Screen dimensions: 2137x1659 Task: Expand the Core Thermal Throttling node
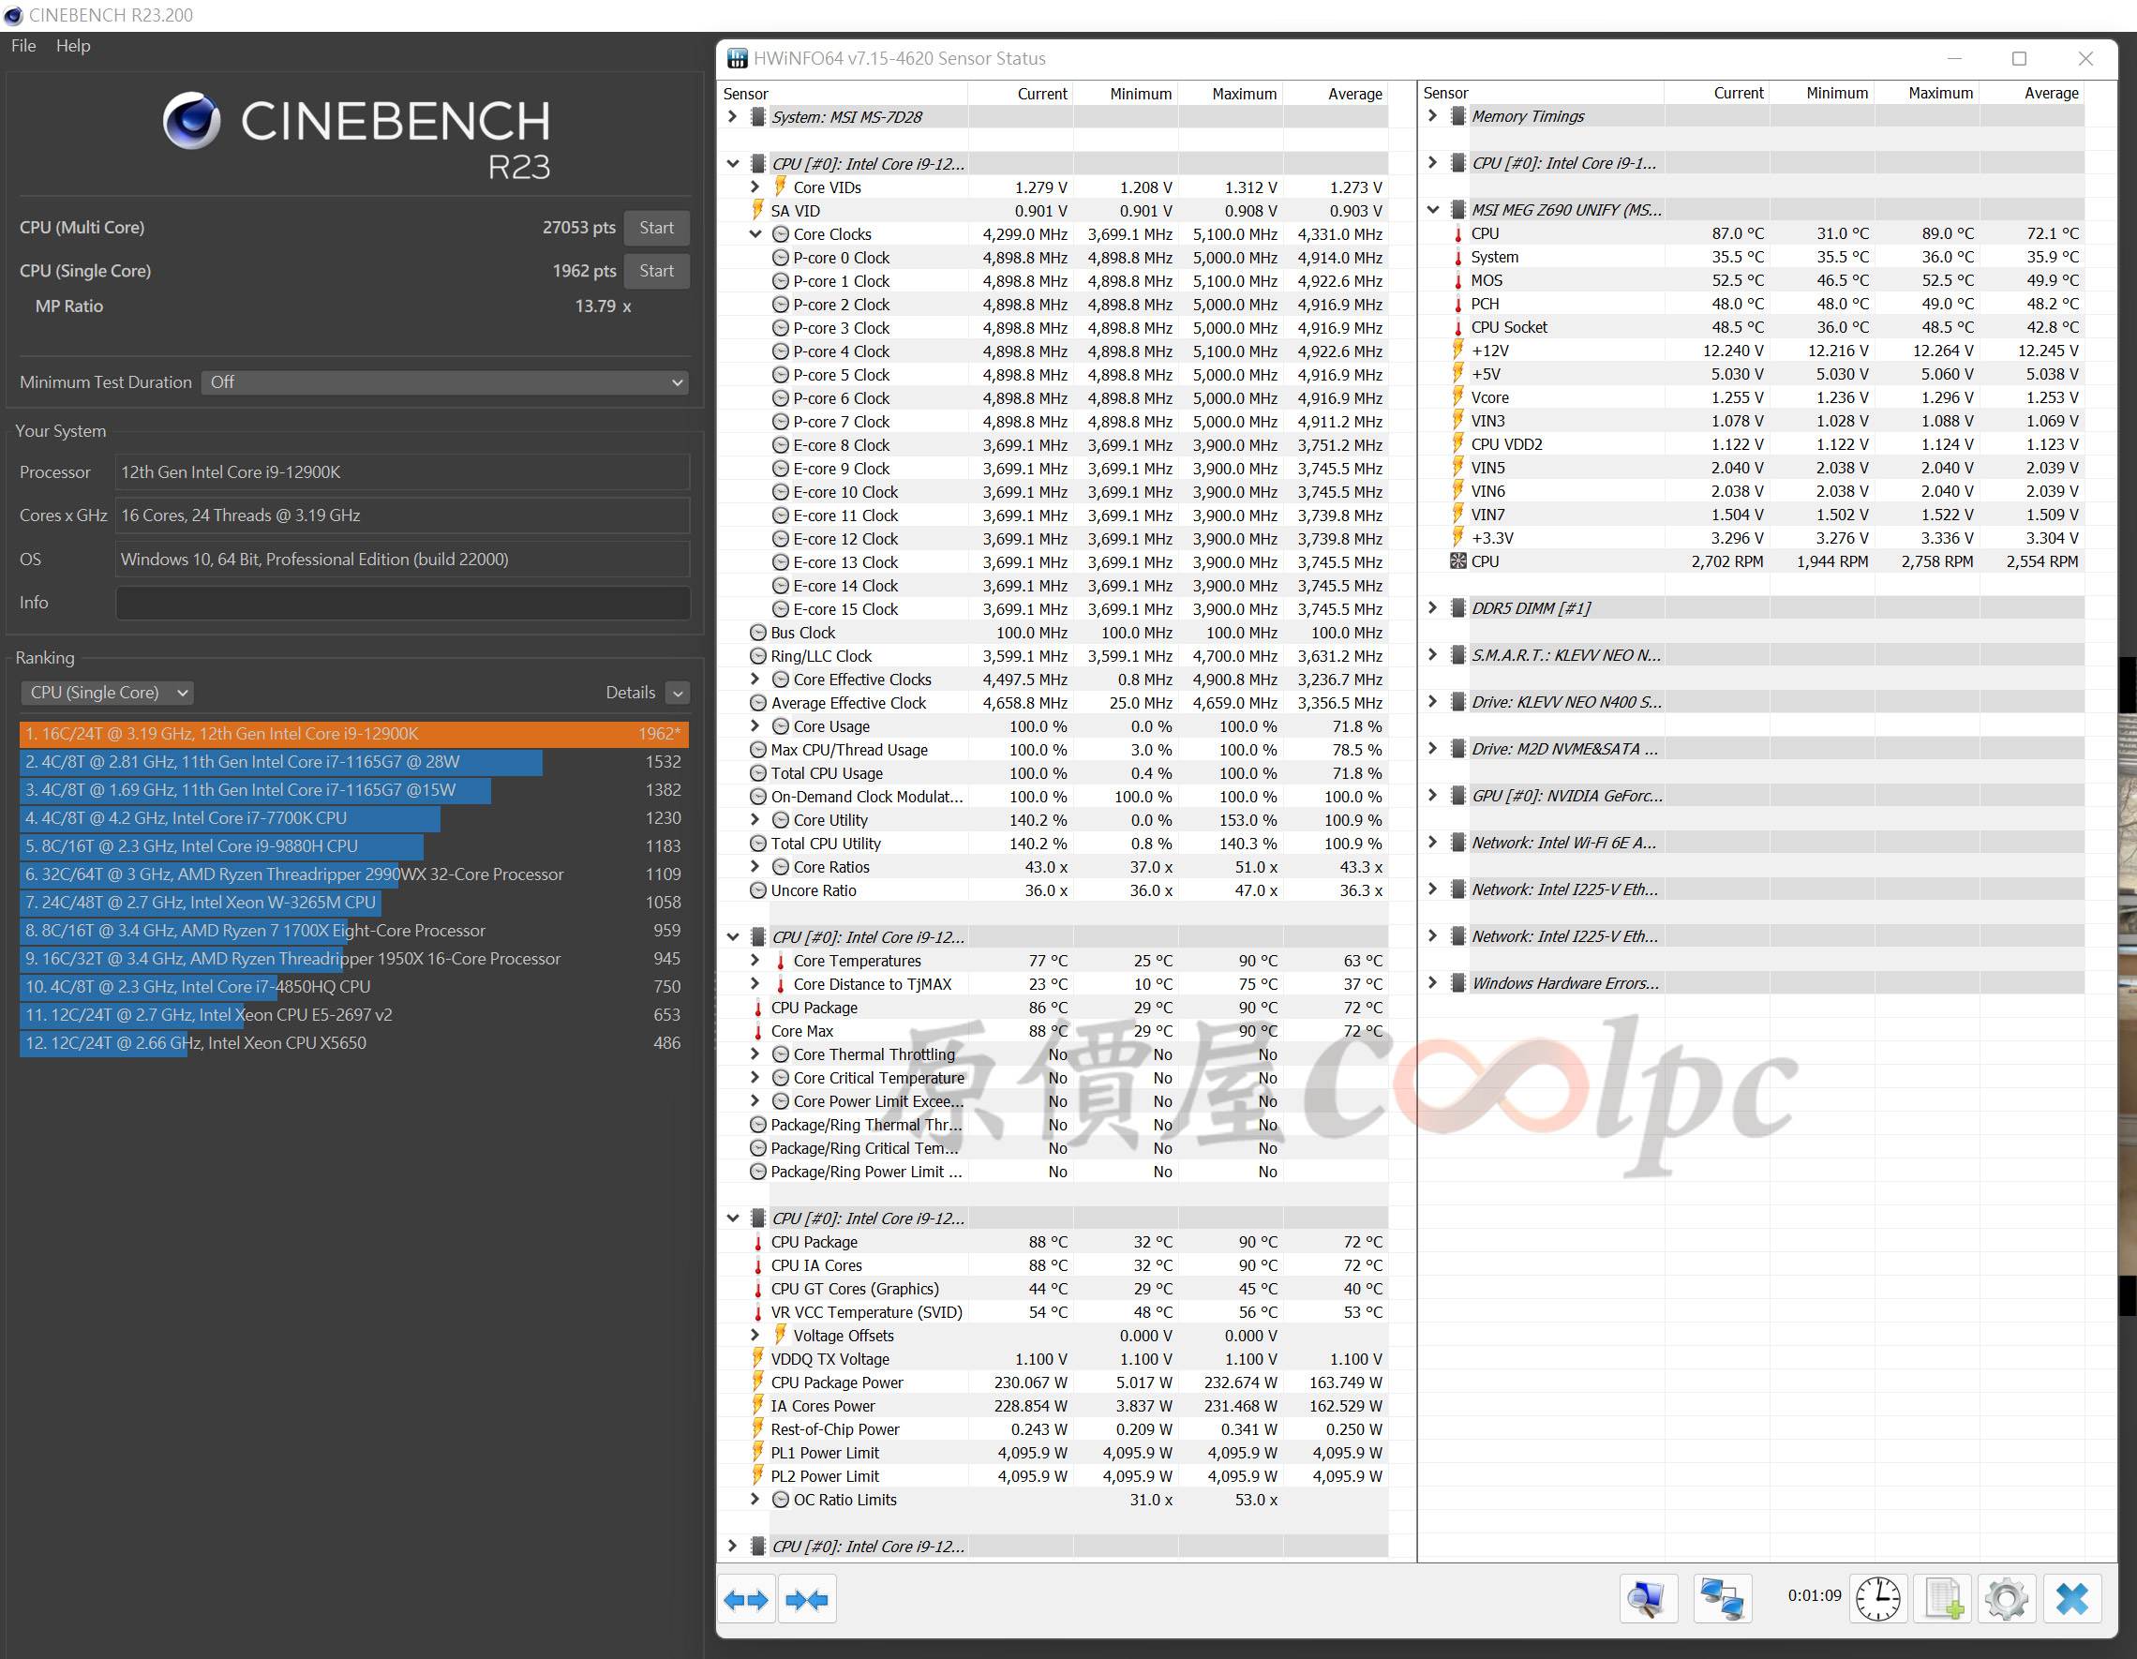(x=755, y=1054)
